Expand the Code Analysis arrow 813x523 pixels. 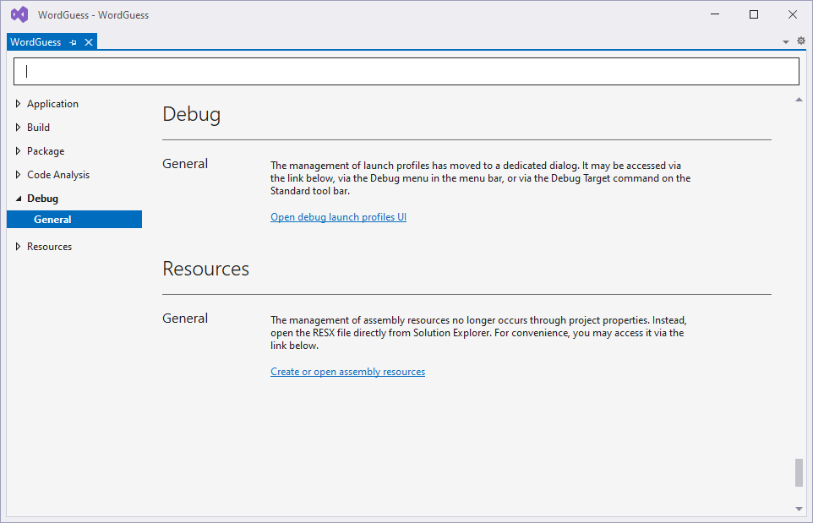(x=19, y=175)
